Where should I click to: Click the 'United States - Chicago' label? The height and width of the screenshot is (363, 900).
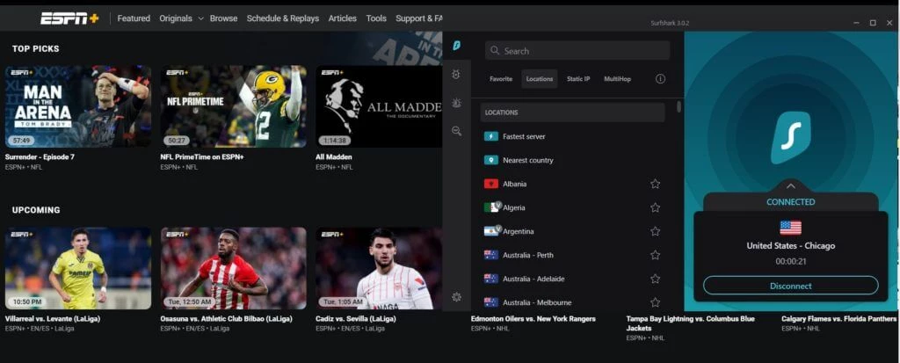click(x=790, y=246)
